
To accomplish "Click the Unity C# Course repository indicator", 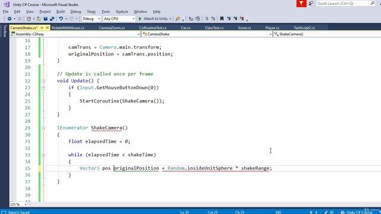I will [x=357, y=212].
